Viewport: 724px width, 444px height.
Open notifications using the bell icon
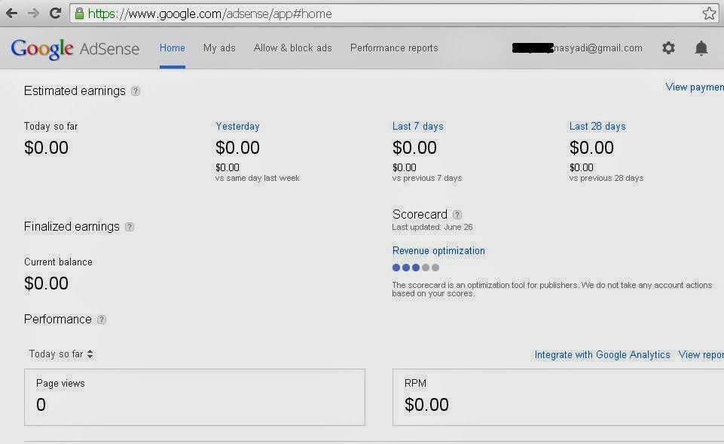click(701, 47)
